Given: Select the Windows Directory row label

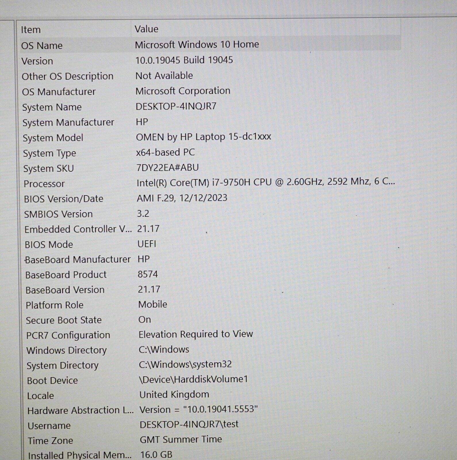Looking at the screenshot, I should point(67,350).
